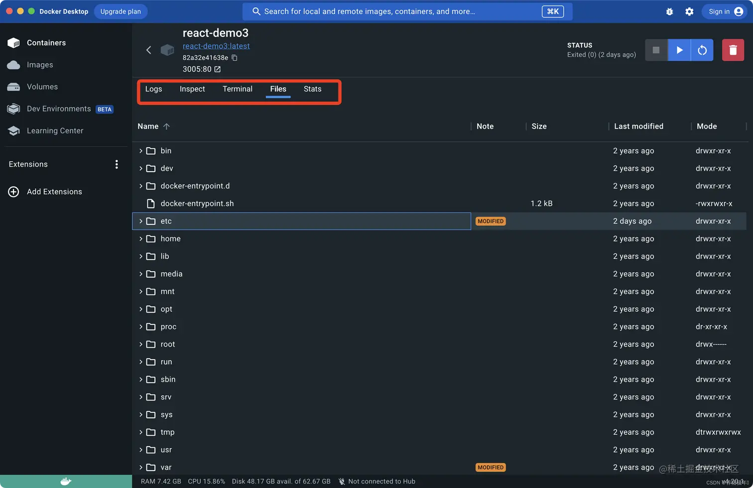Click the Containers sidebar icon
Screen dimensions: 753x488
[x=13, y=43]
